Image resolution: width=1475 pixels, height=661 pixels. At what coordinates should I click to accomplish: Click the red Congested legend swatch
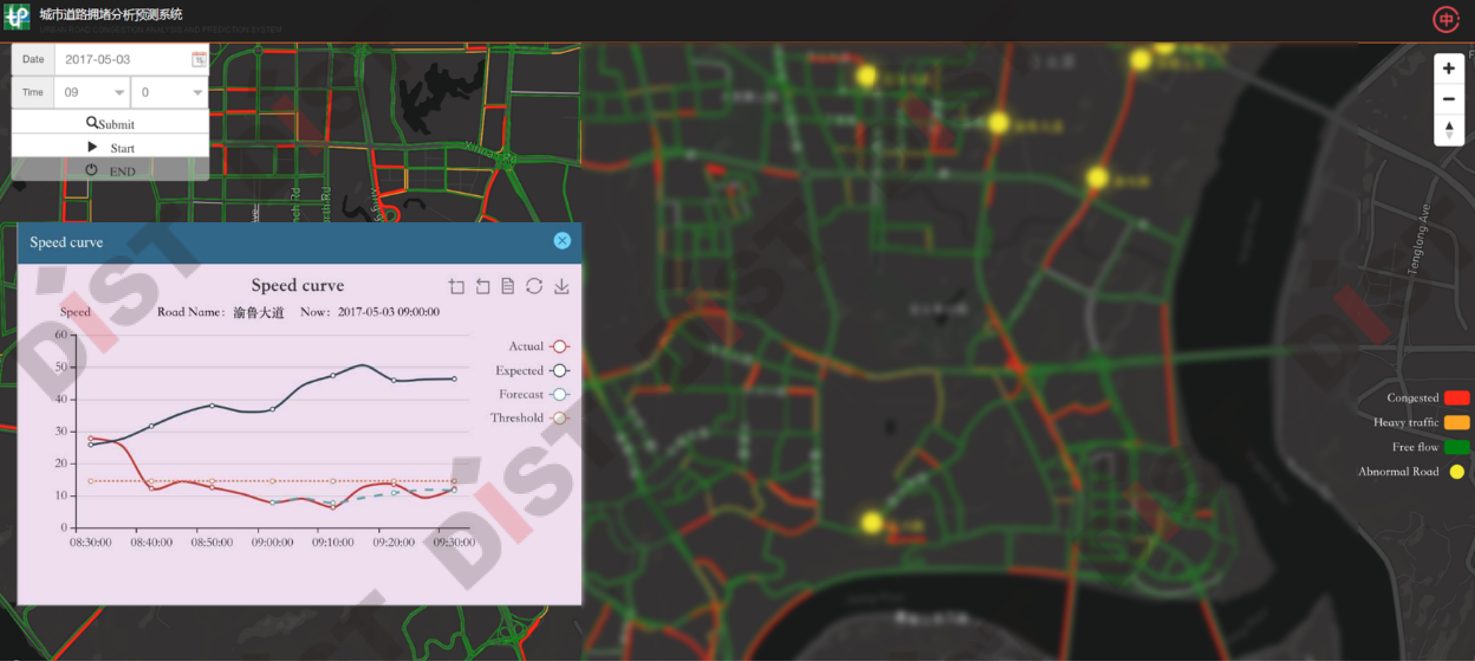(x=1457, y=397)
